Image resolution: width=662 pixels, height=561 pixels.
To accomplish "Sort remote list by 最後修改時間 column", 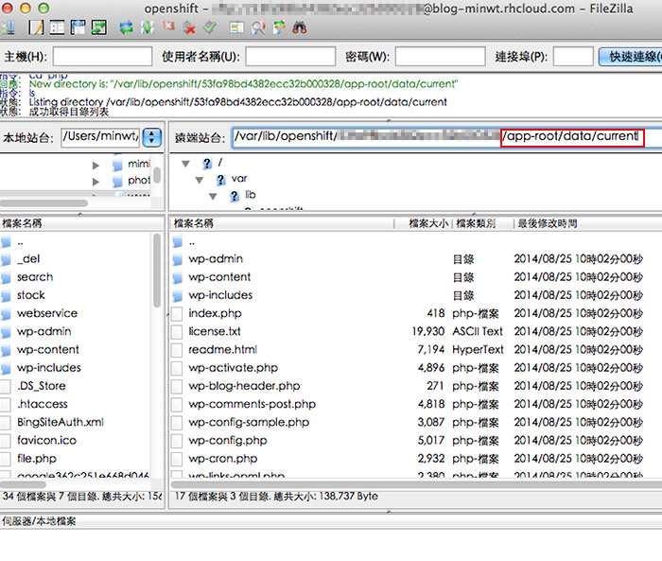I will coord(588,223).
